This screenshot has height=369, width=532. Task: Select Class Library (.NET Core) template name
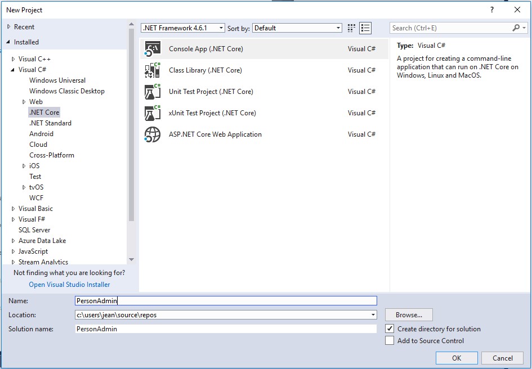205,70
